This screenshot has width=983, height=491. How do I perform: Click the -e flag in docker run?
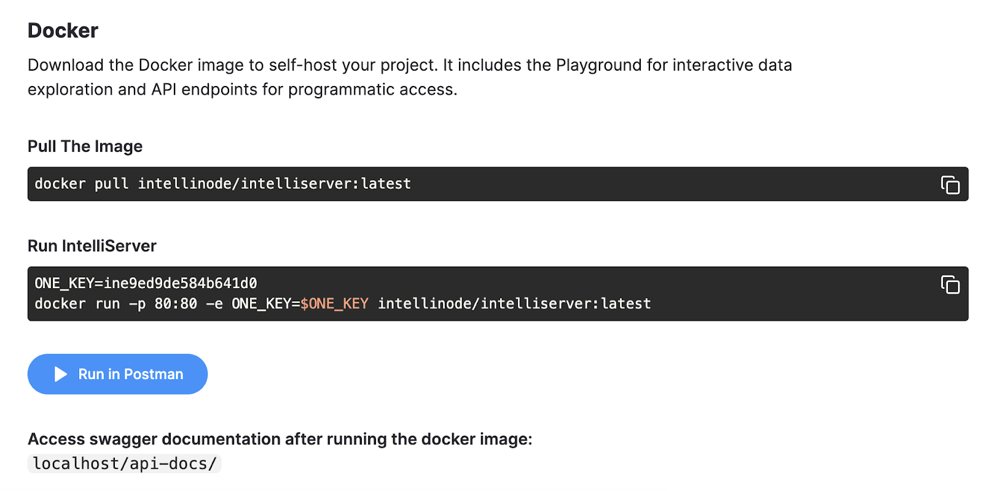tap(214, 304)
